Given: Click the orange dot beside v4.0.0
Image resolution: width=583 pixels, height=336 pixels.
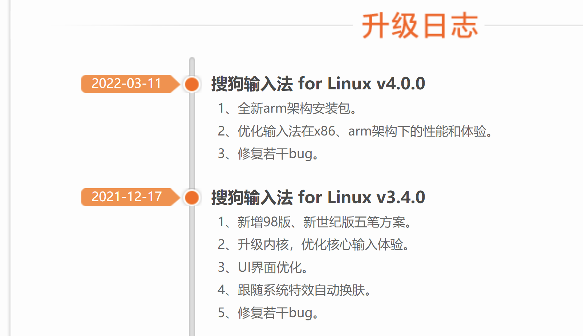Looking at the screenshot, I should tap(192, 84).
